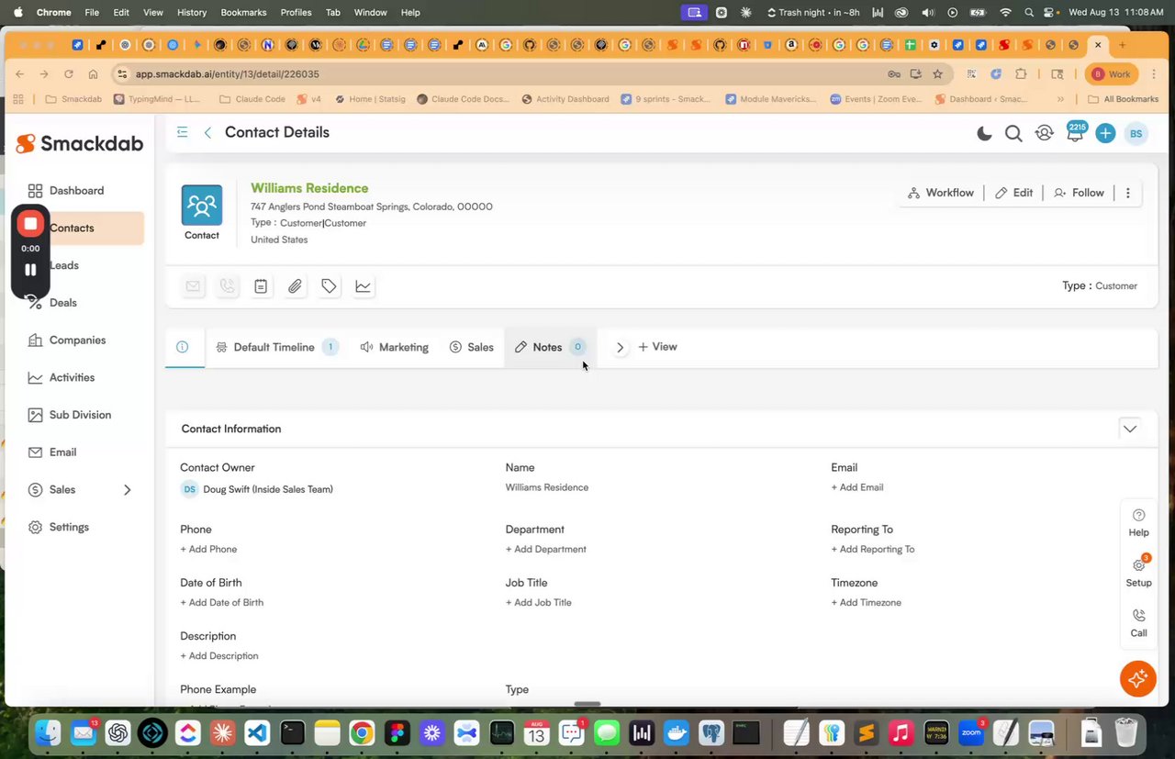Click + Add Timezone link

(867, 602)
